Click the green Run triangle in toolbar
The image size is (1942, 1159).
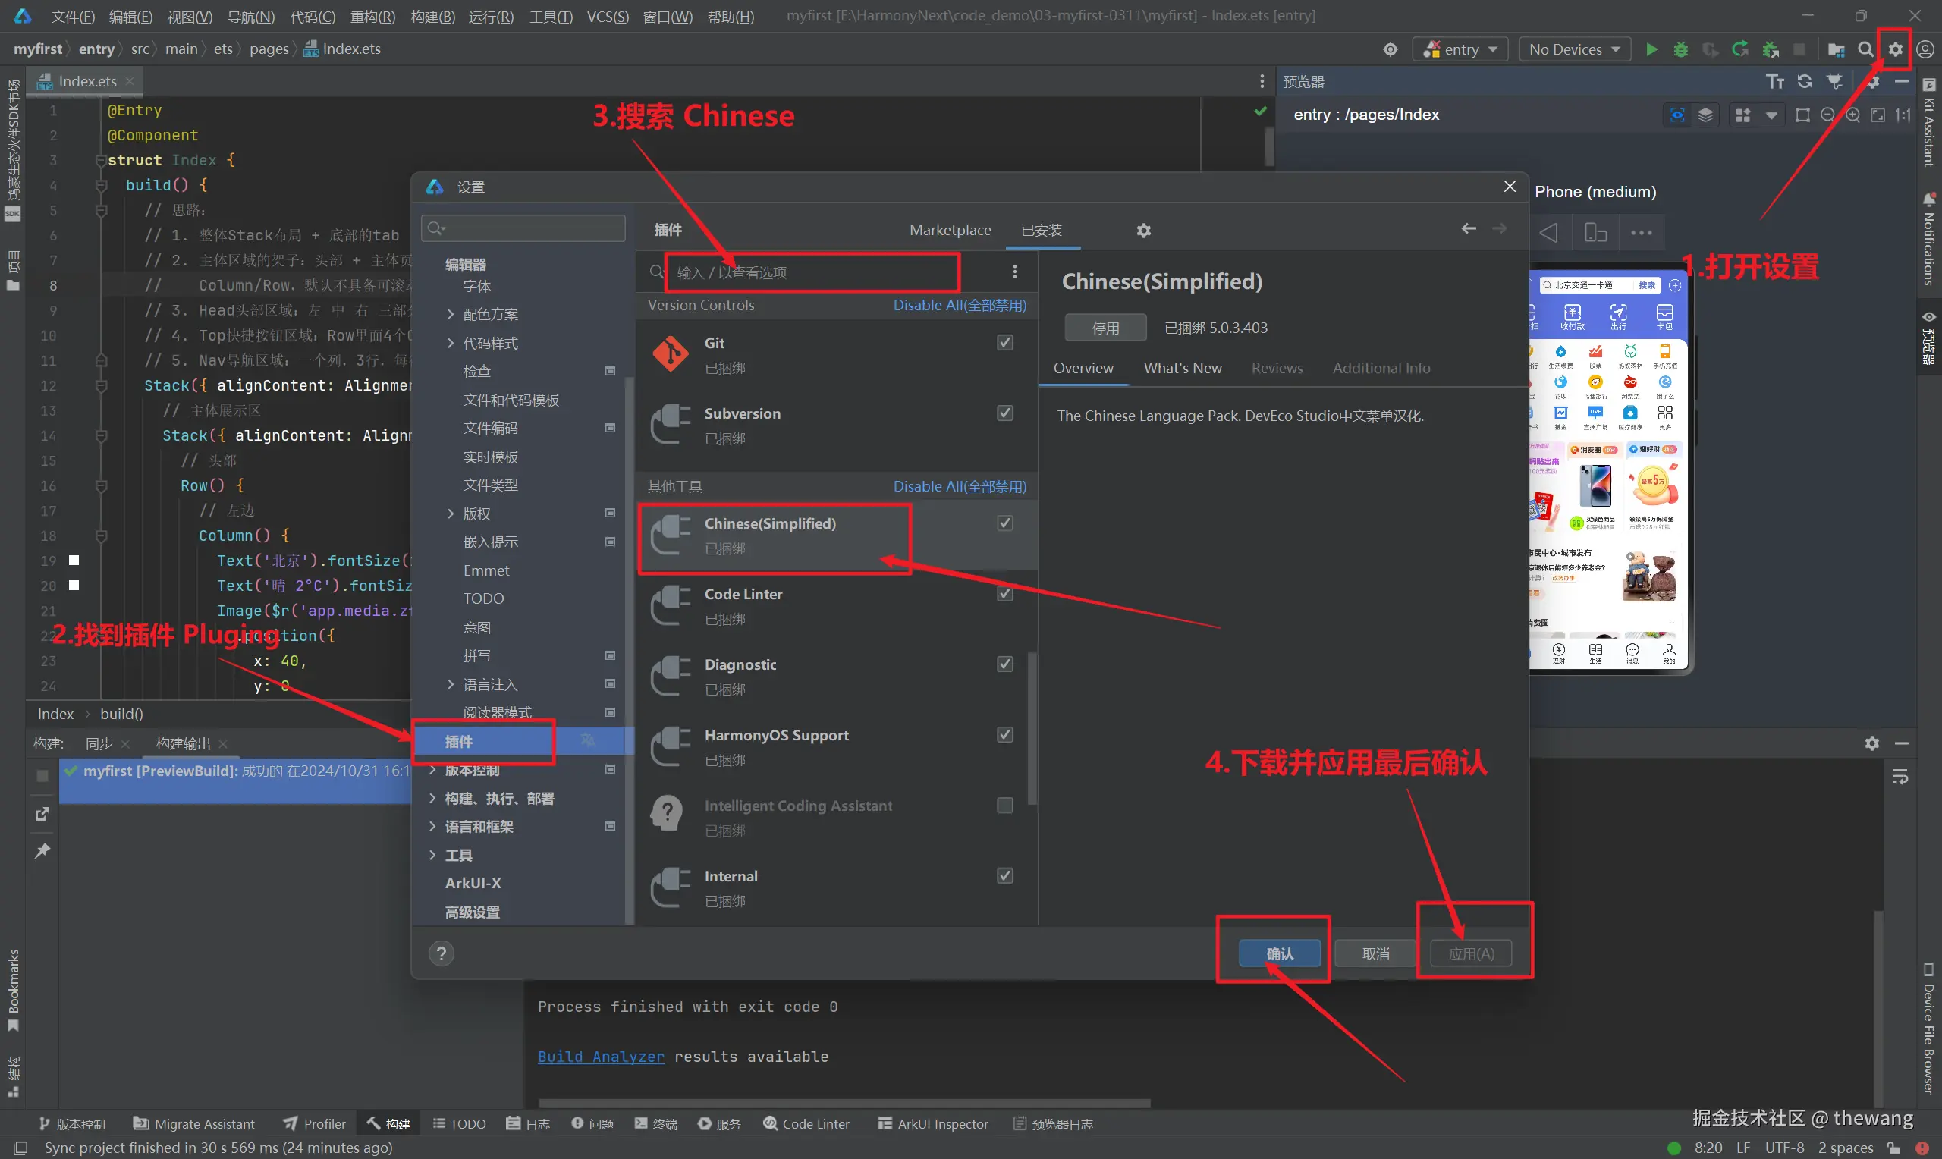click(x=1651, y=49)
